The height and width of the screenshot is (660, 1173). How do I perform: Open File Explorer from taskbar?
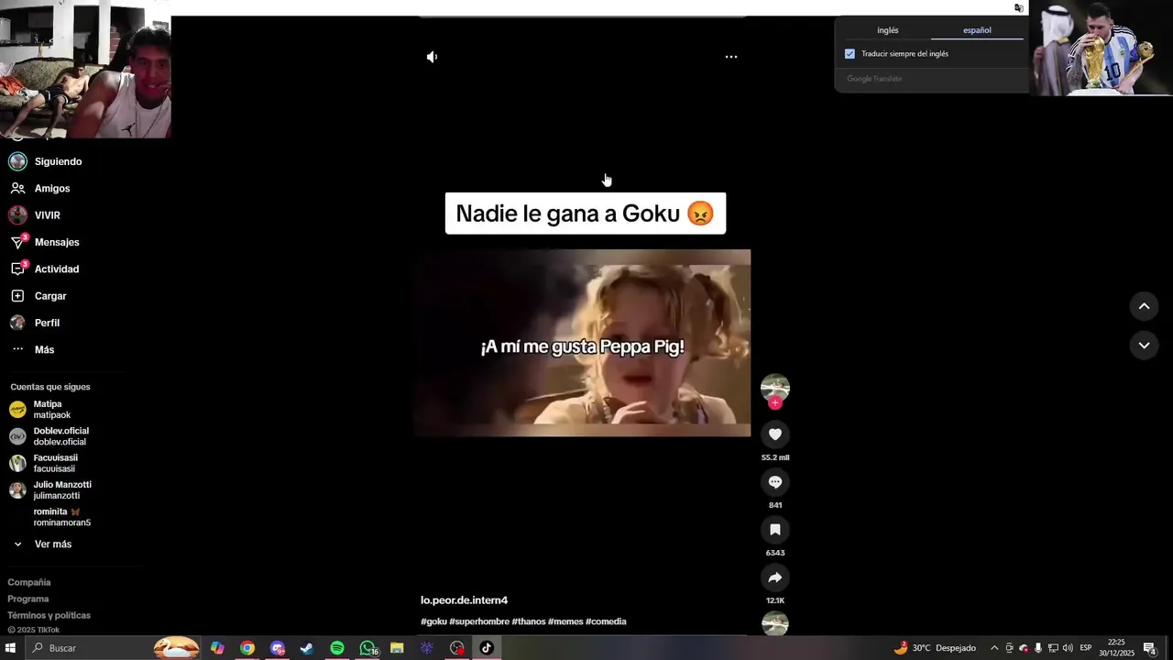coord(397,648)
